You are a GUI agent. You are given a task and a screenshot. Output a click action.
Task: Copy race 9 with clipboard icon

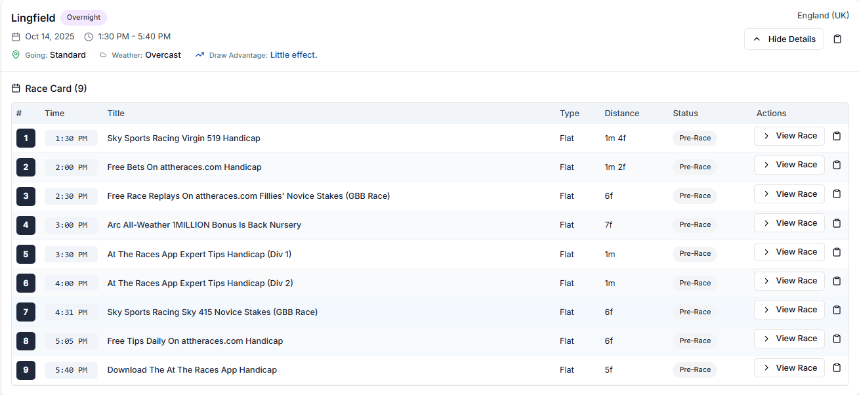tap(837, 368)
